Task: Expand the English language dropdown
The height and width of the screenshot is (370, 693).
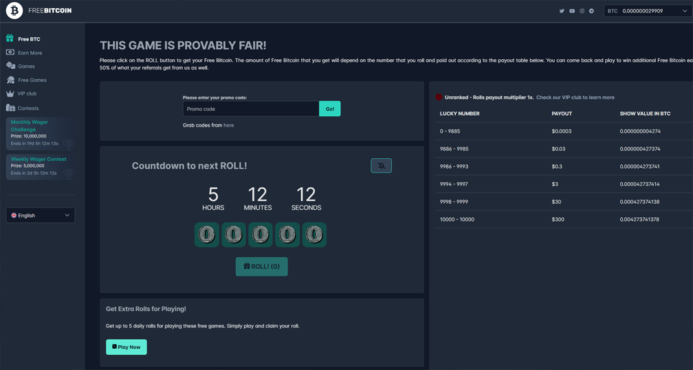Action: (41, 215)
